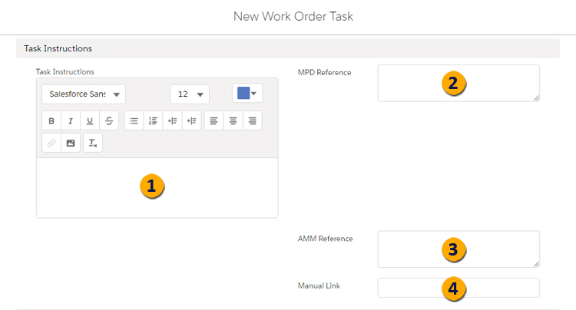Open the Salesforce Sans font dropdown
Image resolution: width=576 pixels, height=310 pixels.
(x=84, y=94)
